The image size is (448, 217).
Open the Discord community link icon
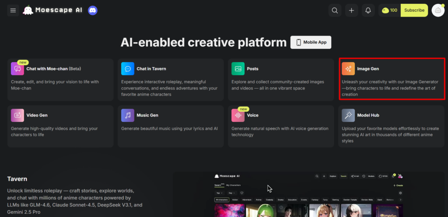93,10
